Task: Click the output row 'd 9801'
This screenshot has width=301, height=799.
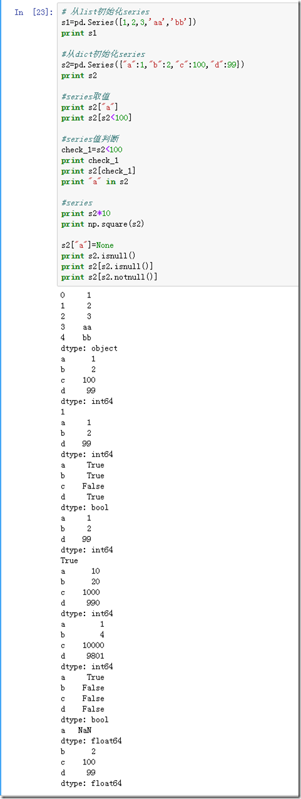Action: point(83,657)
